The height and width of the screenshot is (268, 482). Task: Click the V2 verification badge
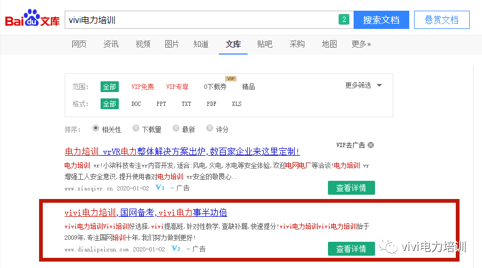[176, 248]
